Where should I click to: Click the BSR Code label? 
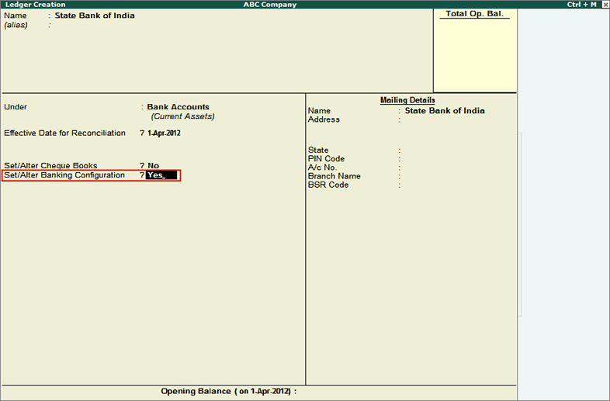point(328,185)
